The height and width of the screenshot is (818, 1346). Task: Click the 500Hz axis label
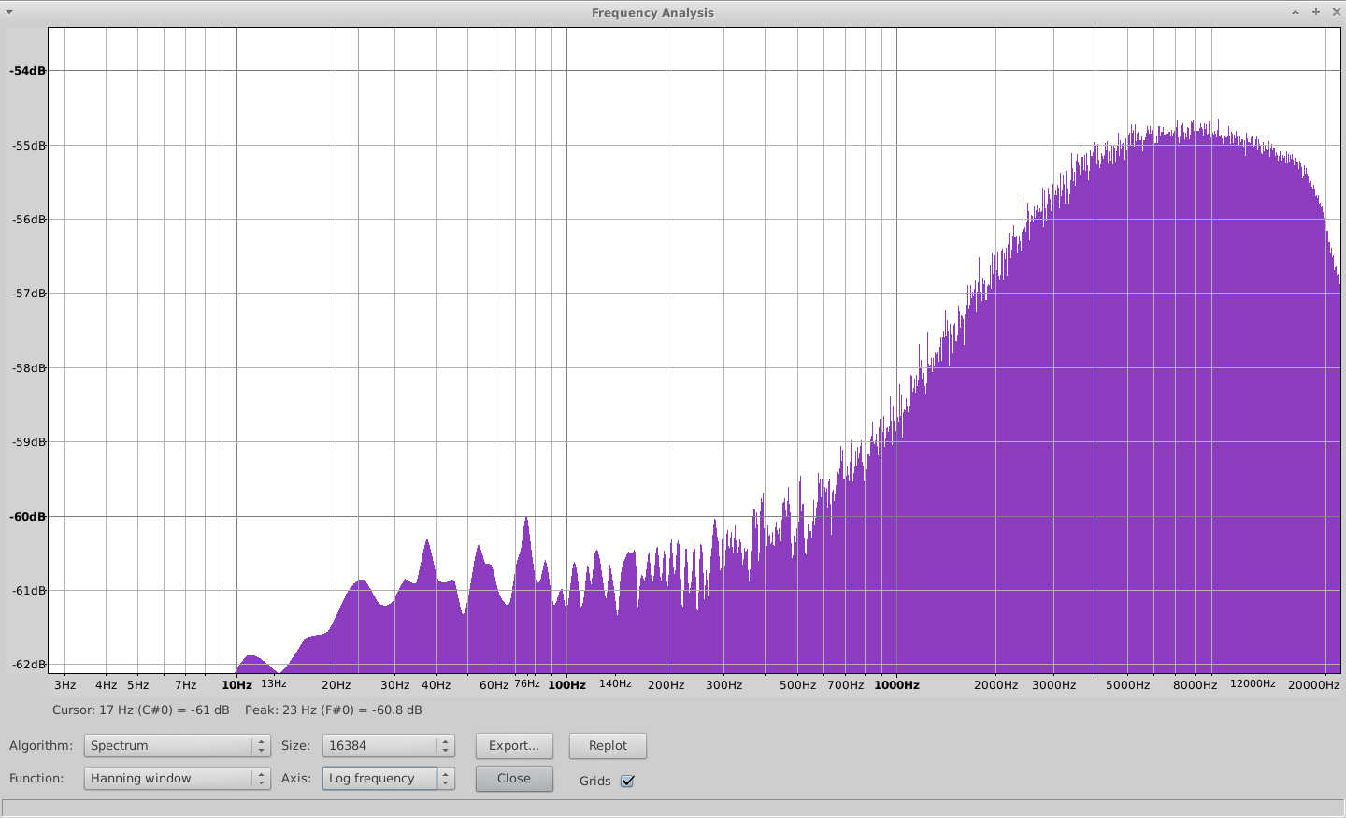pos(797,685)
